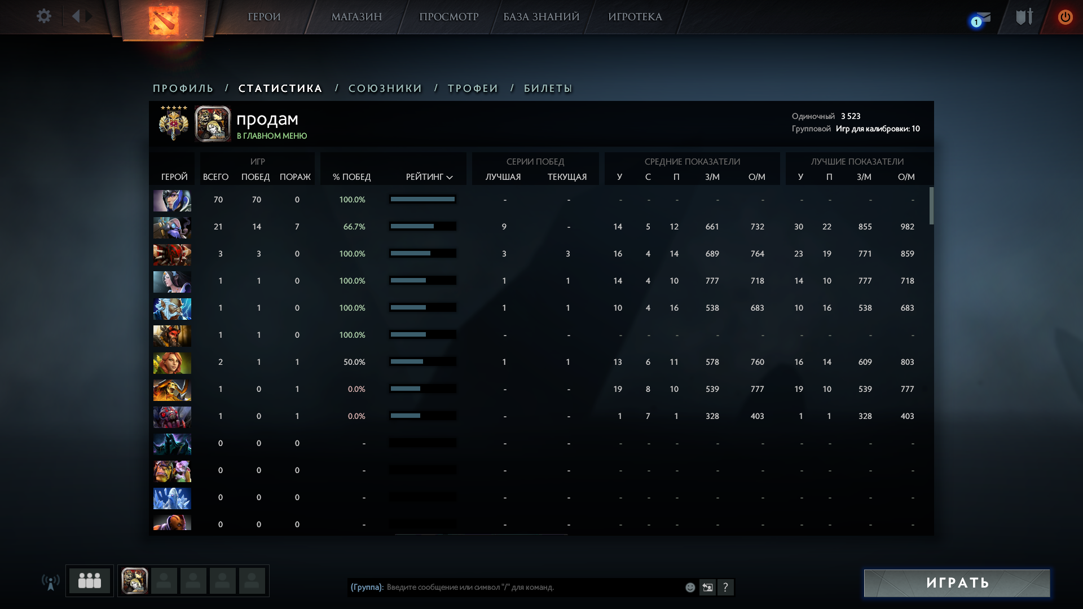Select the Tinker hero portrait
Viewport: 1083px width, 609px height.
pyautogui.click(x=172, y=228)
